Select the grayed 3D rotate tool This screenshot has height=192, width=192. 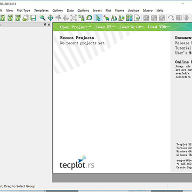[58, 18]
